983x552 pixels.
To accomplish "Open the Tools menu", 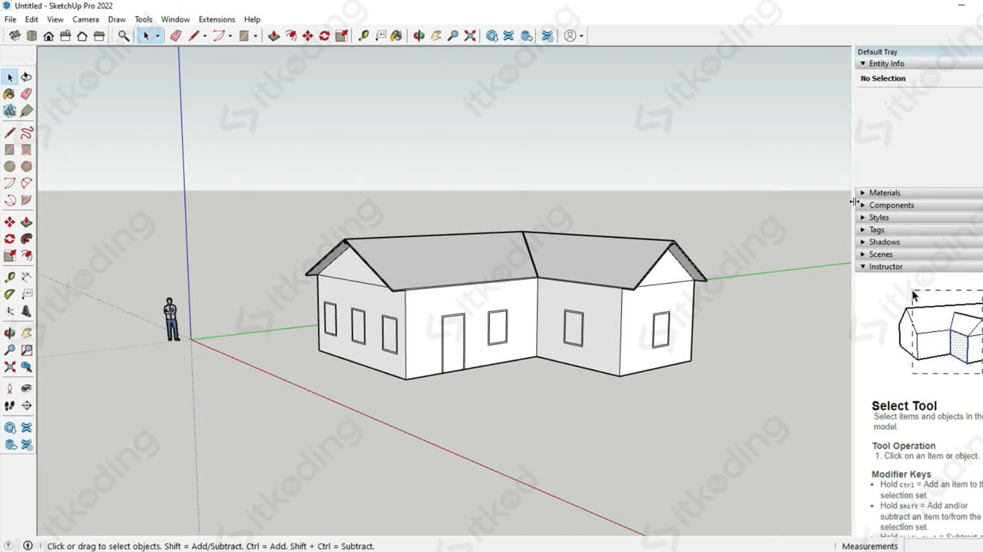I will coord(144,19).
